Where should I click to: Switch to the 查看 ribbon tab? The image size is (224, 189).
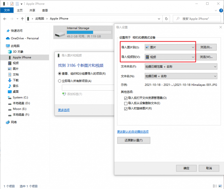point(45,10)
